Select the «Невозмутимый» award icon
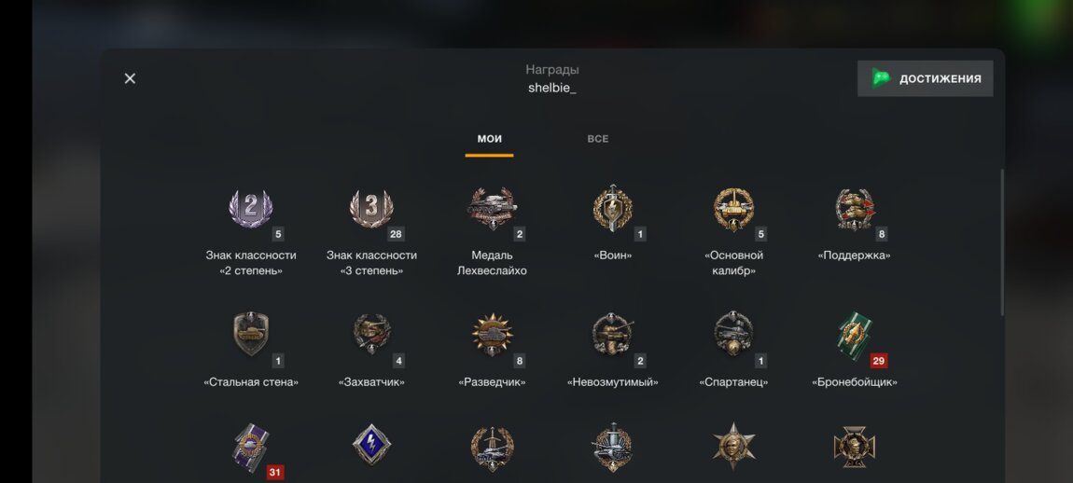Screen dimensions: 1073x483 point(612,334)
